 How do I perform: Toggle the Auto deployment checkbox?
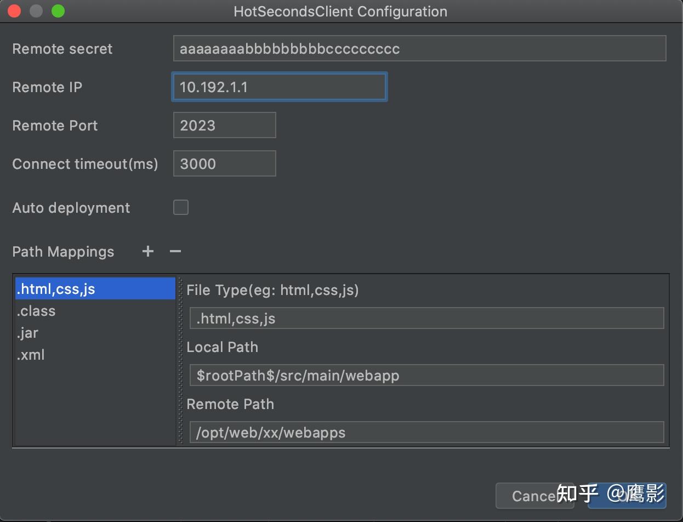coord(181,207)
